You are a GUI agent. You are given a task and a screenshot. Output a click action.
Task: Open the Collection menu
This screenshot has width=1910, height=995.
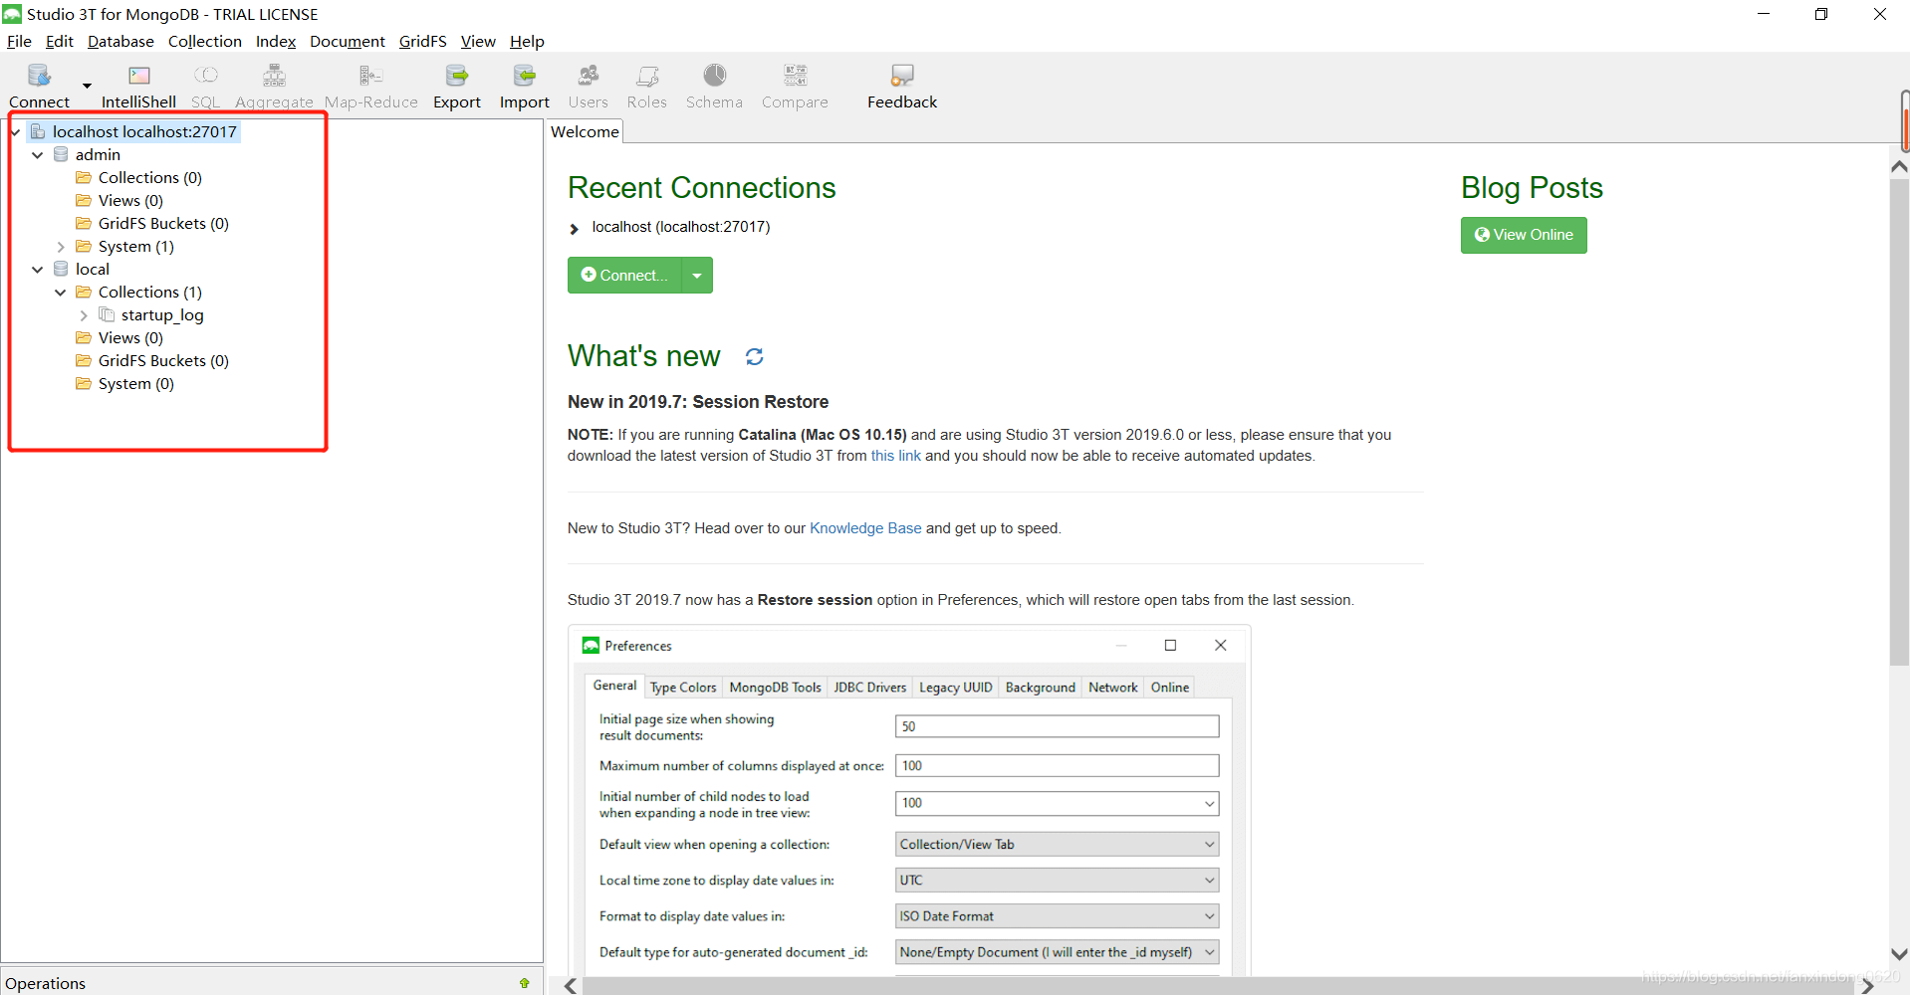(205, 41)
